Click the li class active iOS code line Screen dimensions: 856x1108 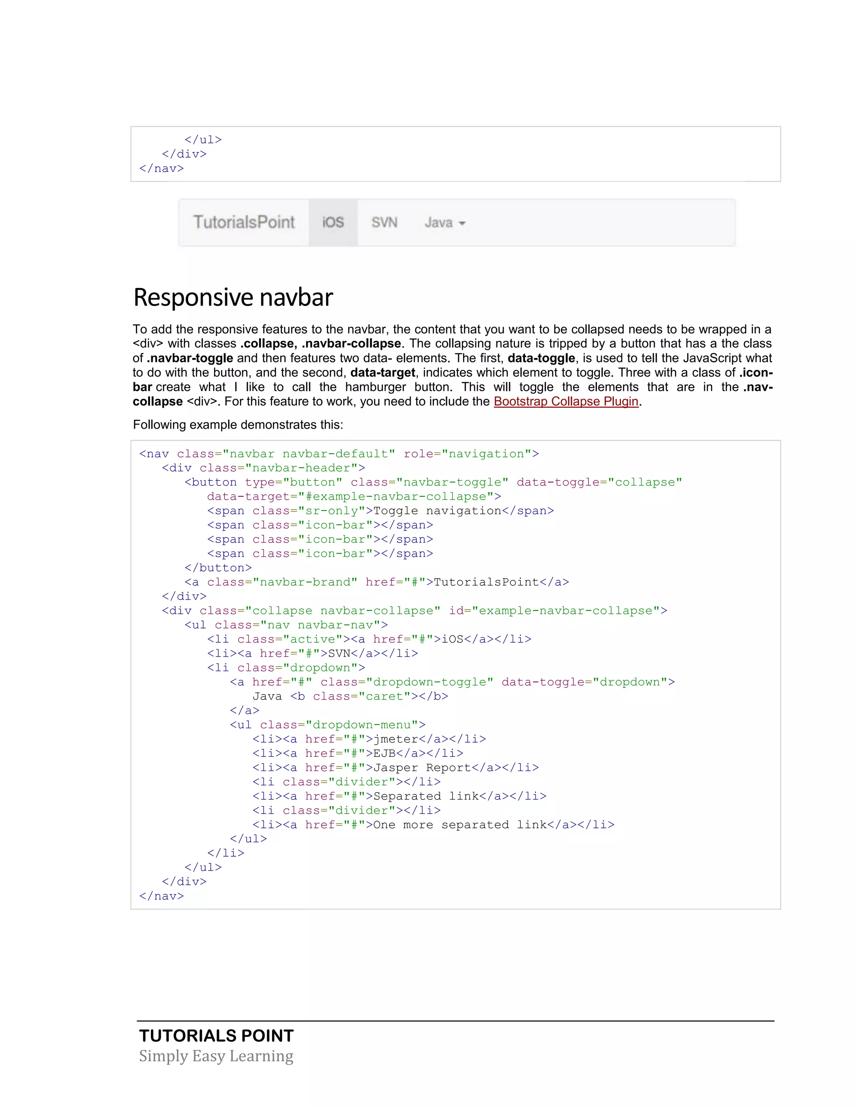pos(369,639)
